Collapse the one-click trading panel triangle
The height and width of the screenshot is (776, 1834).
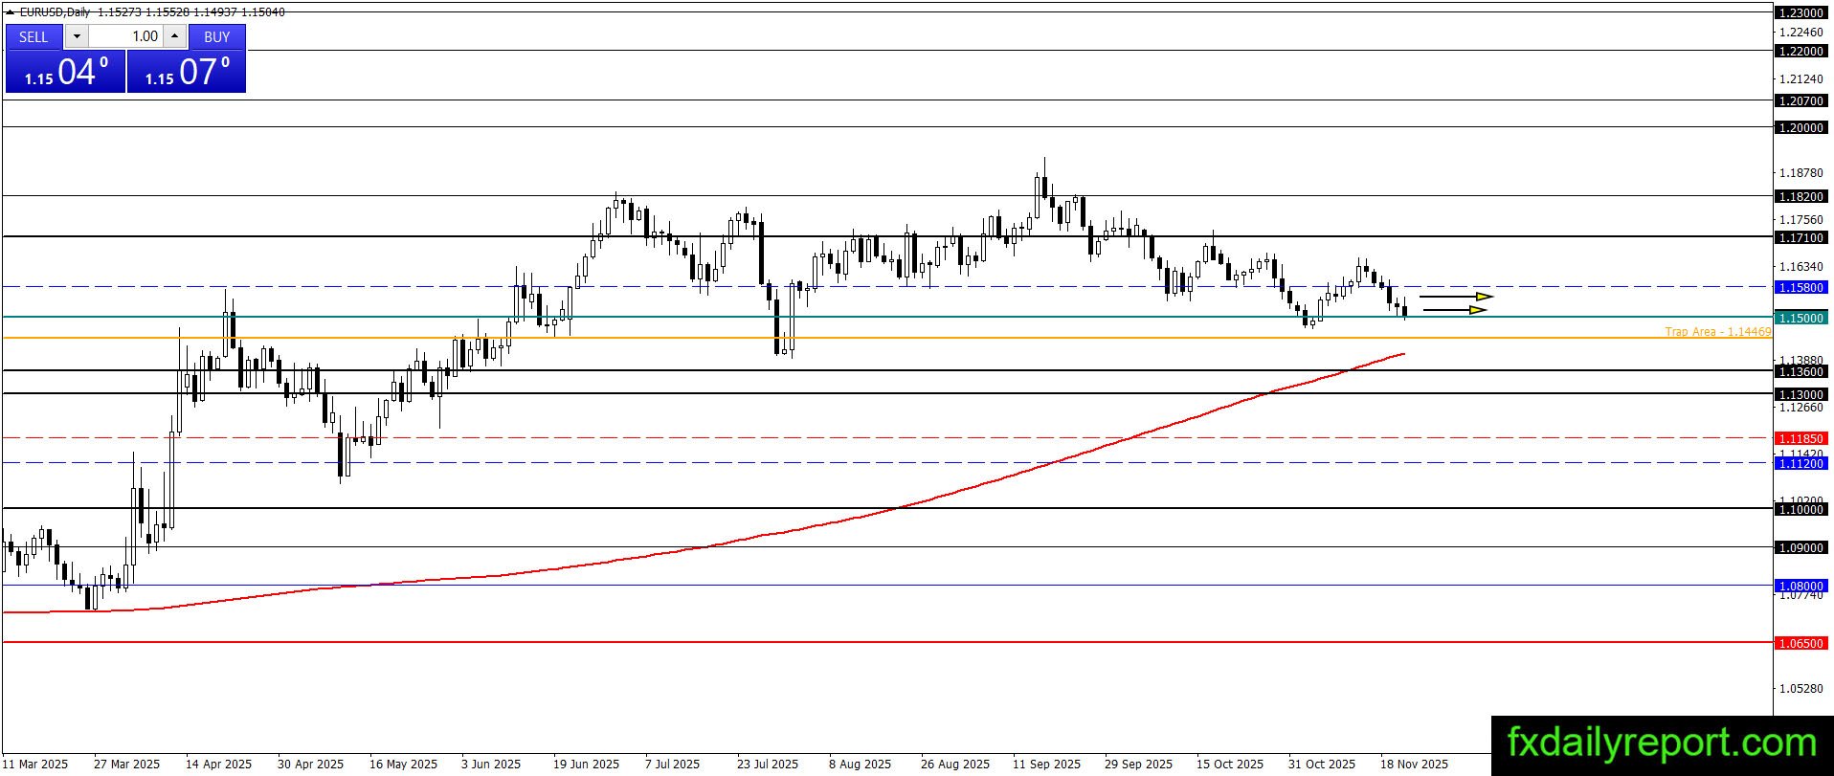tap(11, 12)
